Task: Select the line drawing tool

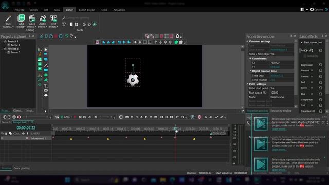Action: (46, 65)
